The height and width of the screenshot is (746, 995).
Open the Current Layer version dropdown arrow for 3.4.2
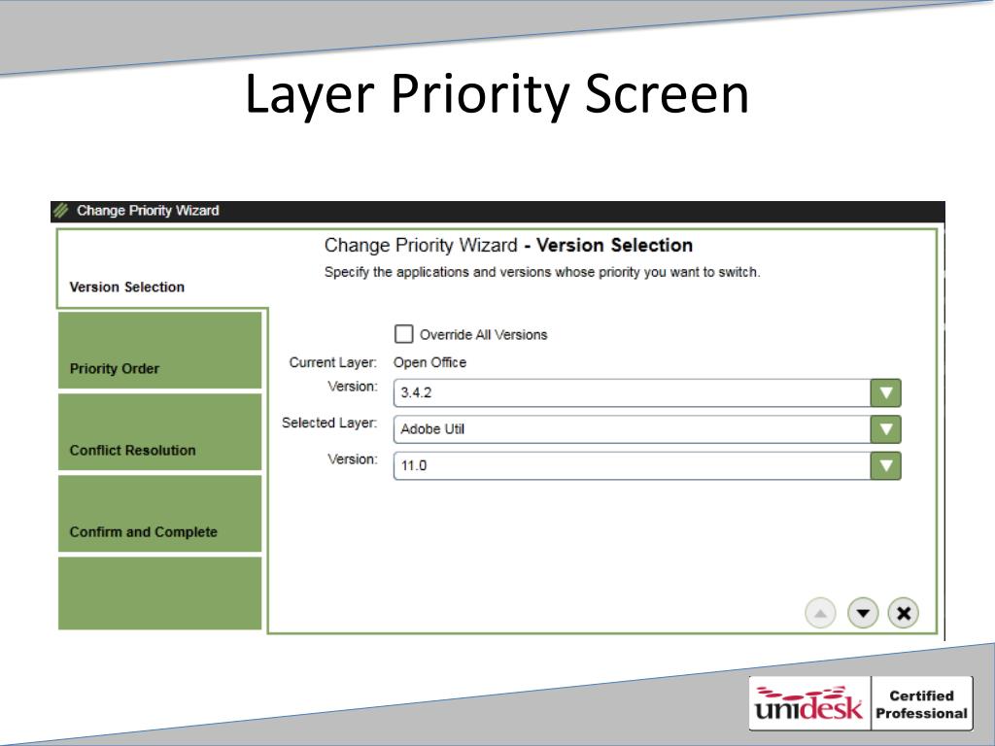pos(886,392)
